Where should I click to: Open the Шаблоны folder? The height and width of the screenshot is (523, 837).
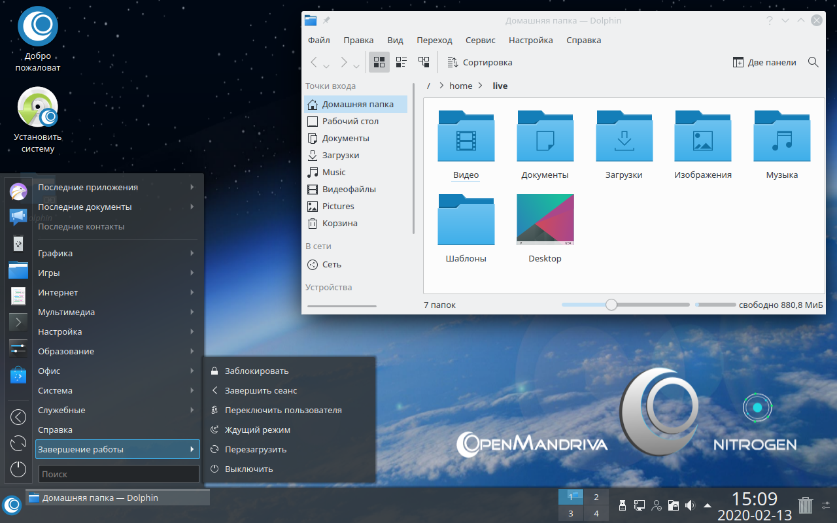pyautogui.click(x=466, y=228)
